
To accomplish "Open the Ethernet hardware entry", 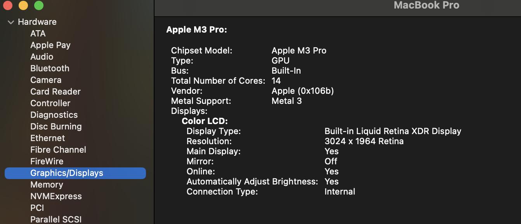I will [x=48, y=138].
